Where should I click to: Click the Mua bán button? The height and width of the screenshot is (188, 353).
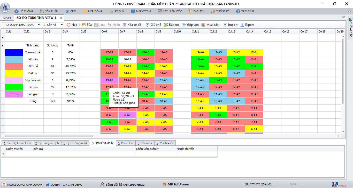(210, 25)
